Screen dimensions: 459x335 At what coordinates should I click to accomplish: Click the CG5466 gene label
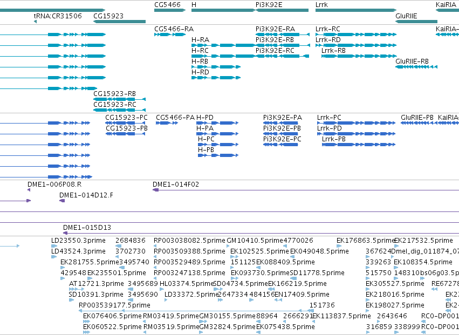click(x=167, y=5)
